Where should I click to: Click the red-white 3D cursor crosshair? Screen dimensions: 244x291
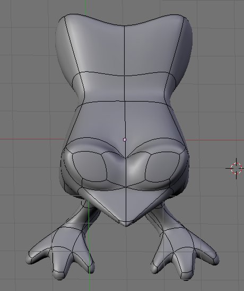236,168
